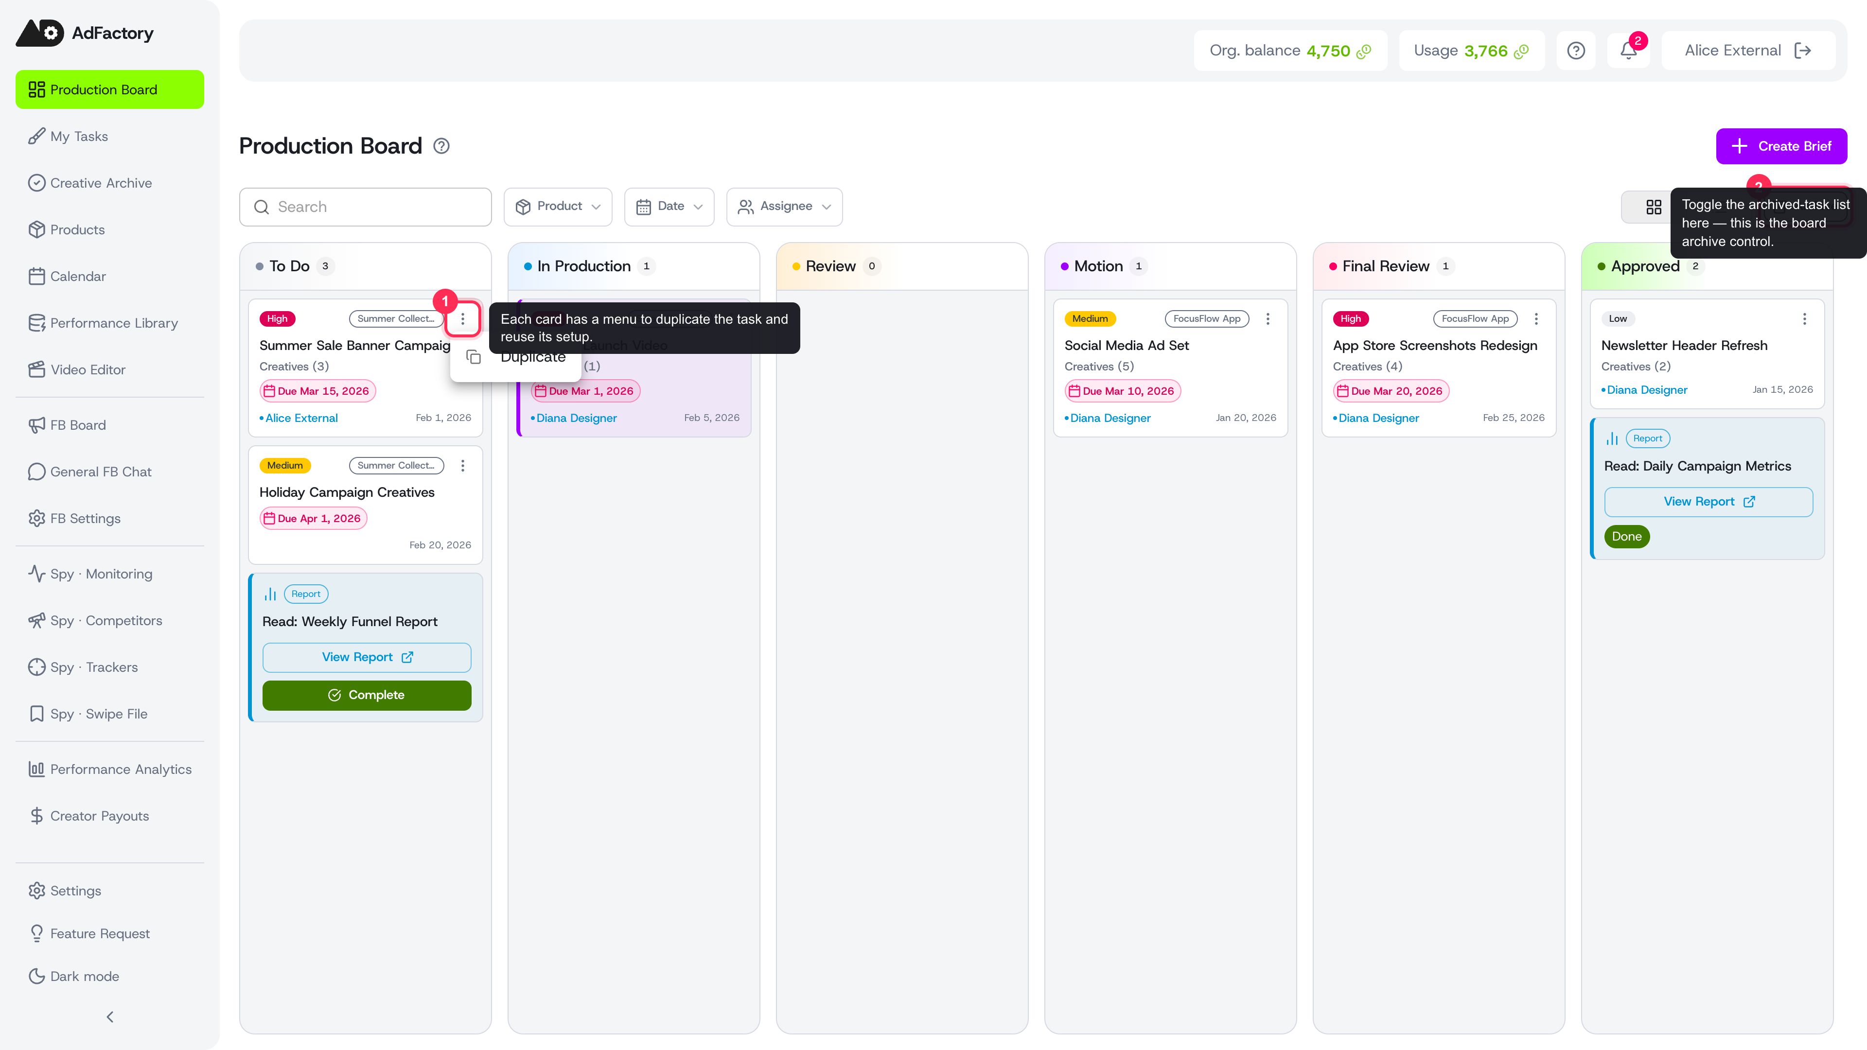The width and height of the screenshot is (1867, 1050).
Task: Click the Review column header
Action: pos(901,267)
